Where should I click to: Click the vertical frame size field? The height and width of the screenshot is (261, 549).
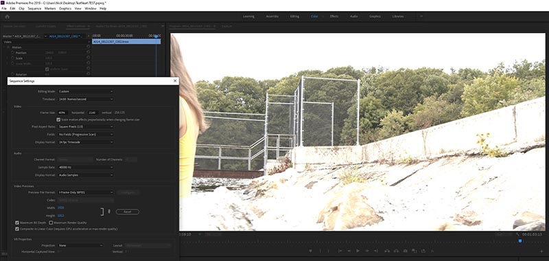pos(93,113)
